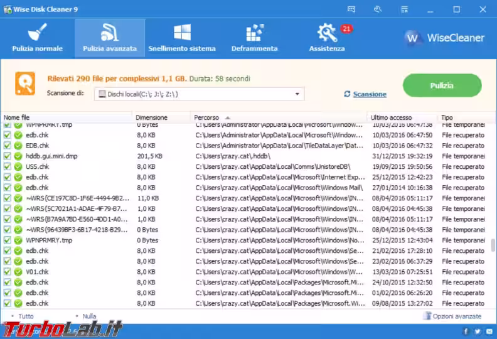Click the Pulizia avanzata vacuum icon

[x=109, y=32]
